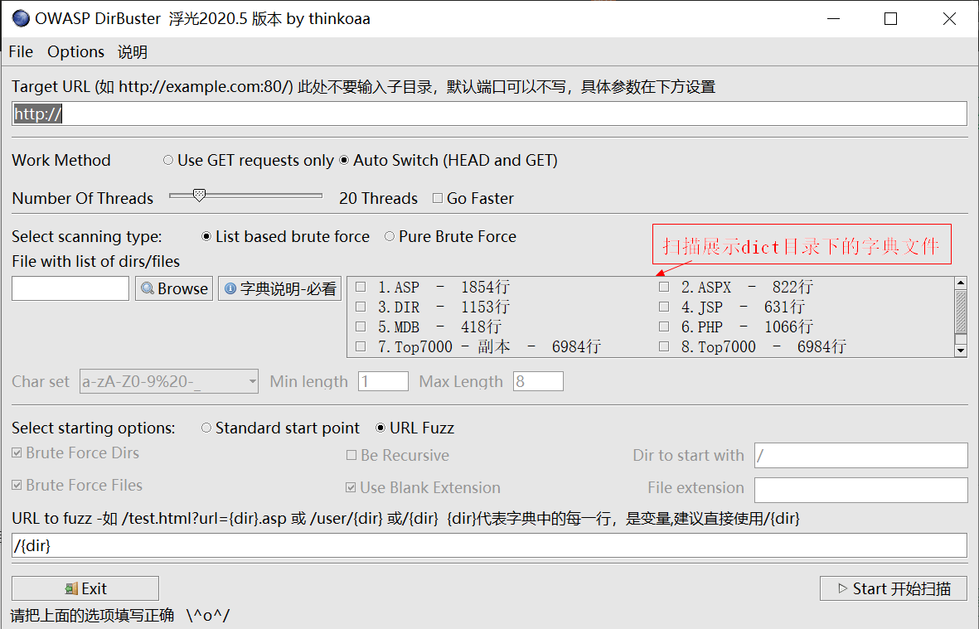Close the DirBuster window
979x629 pixels.
pyautogui.click(x=949, y=19)
